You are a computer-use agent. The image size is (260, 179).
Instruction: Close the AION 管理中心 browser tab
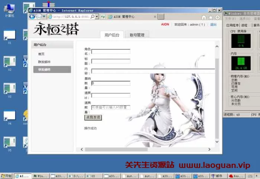[x=155, y=17]
